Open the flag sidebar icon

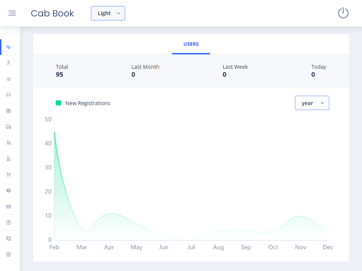8,95
